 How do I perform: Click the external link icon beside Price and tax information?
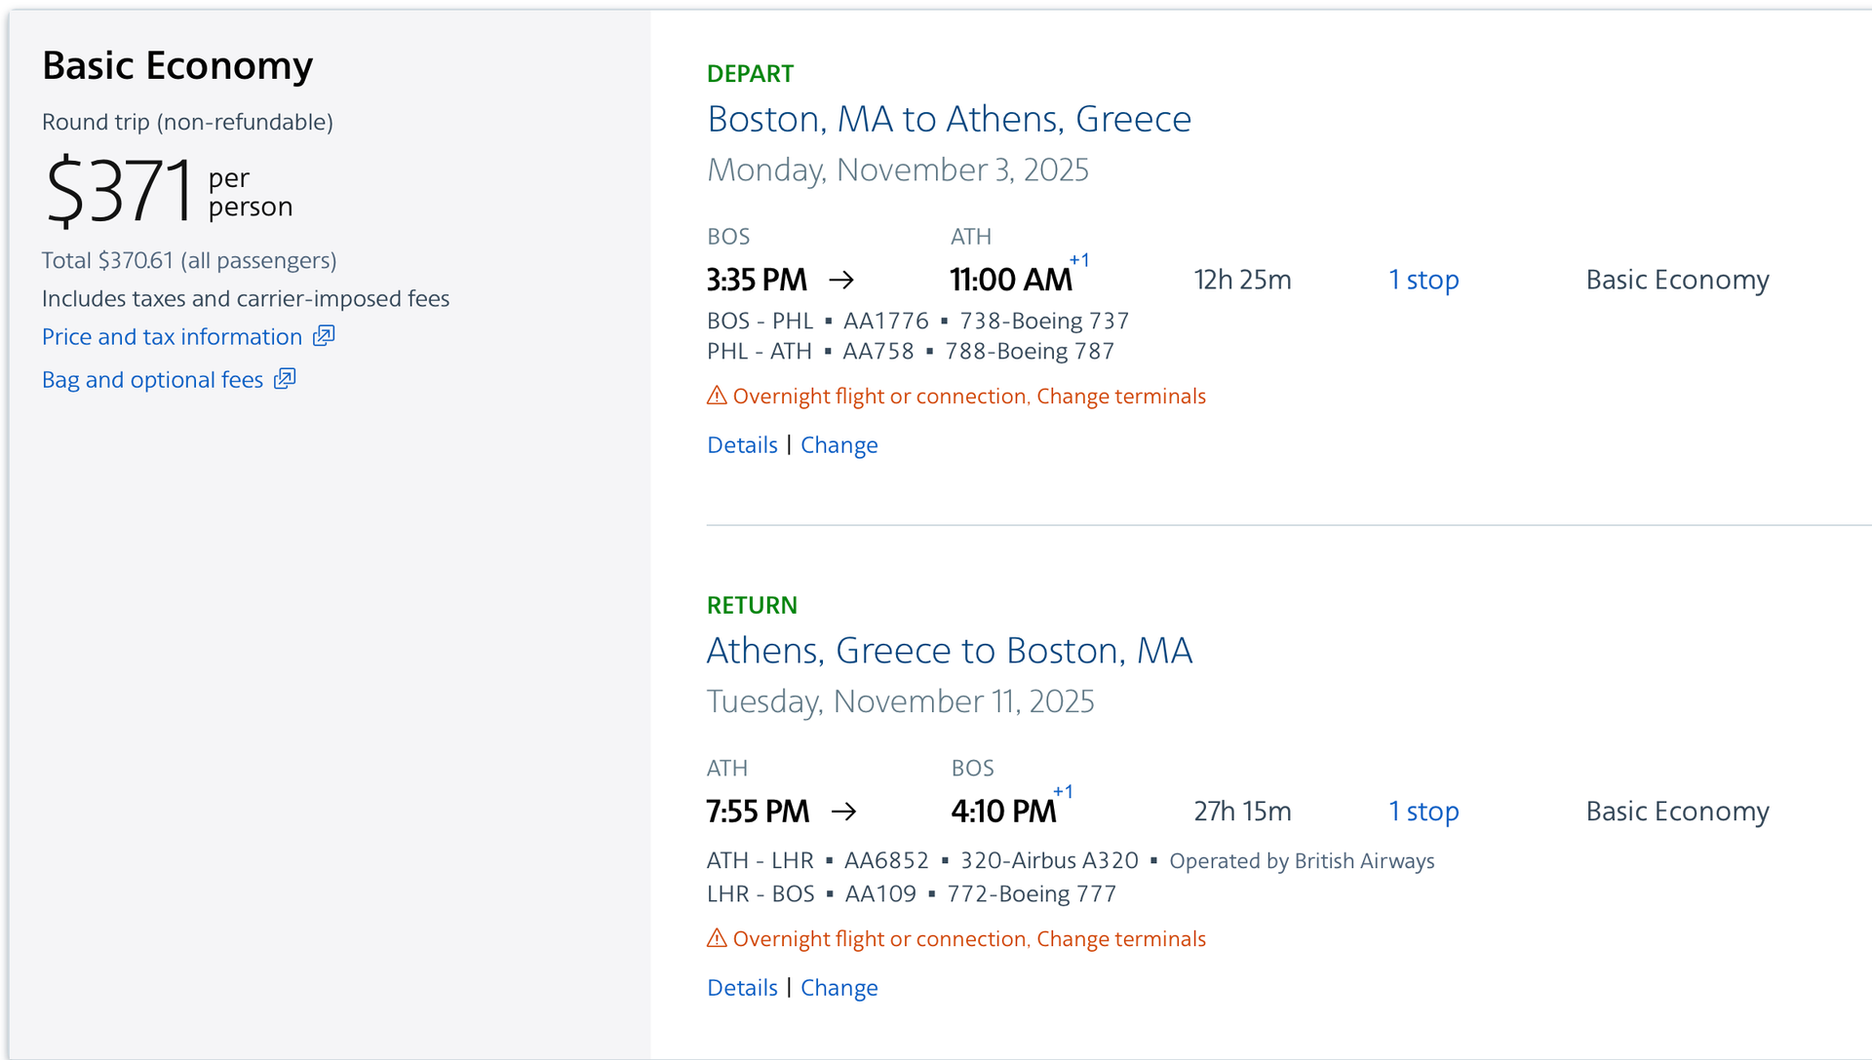point(324,336)
